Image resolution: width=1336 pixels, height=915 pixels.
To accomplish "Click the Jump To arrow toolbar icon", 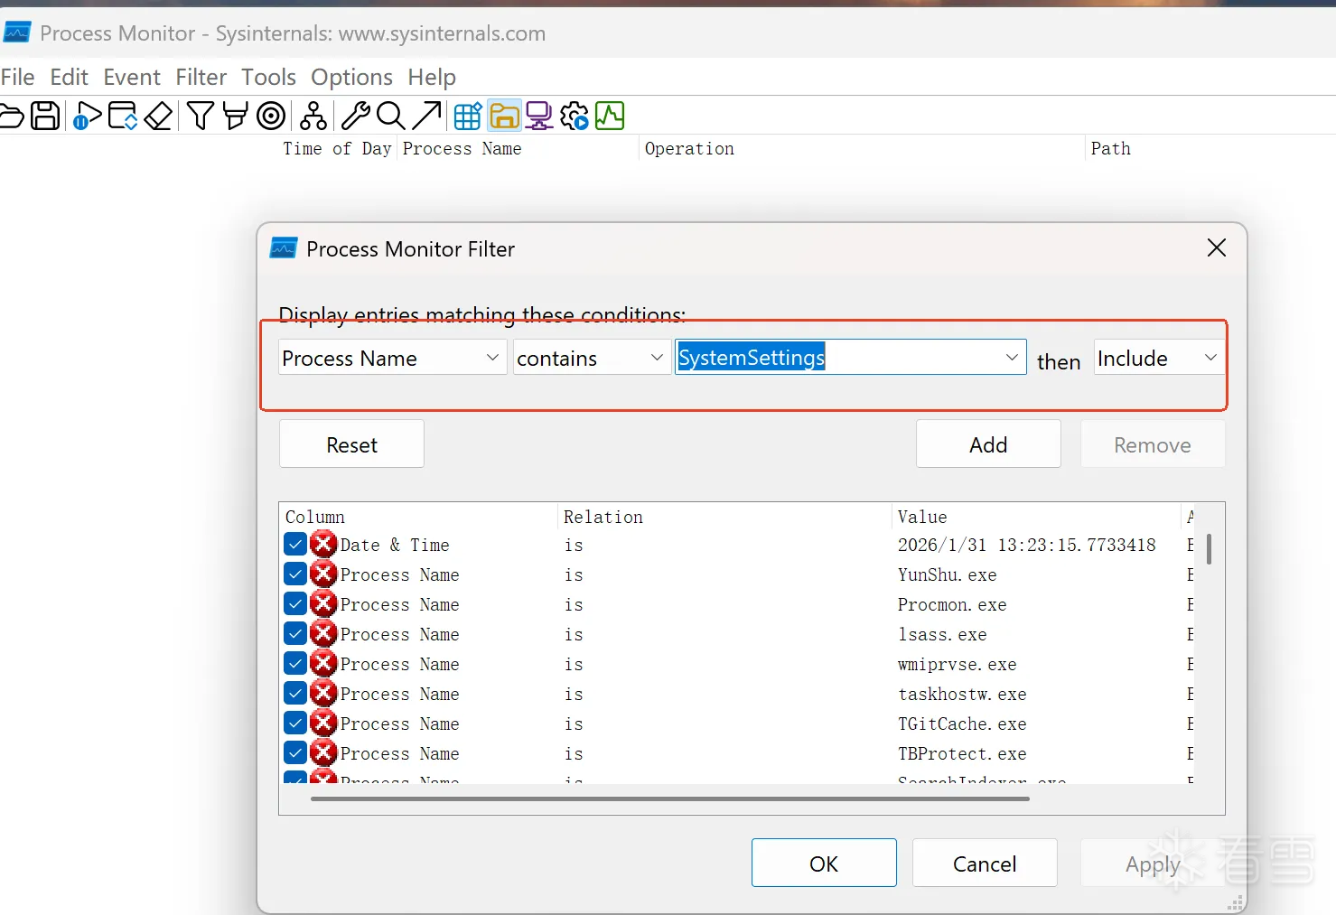I will click(426, 116).
